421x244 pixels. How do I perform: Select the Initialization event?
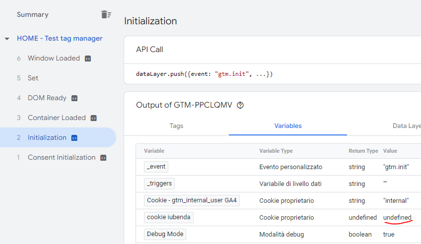coord(58,137)
